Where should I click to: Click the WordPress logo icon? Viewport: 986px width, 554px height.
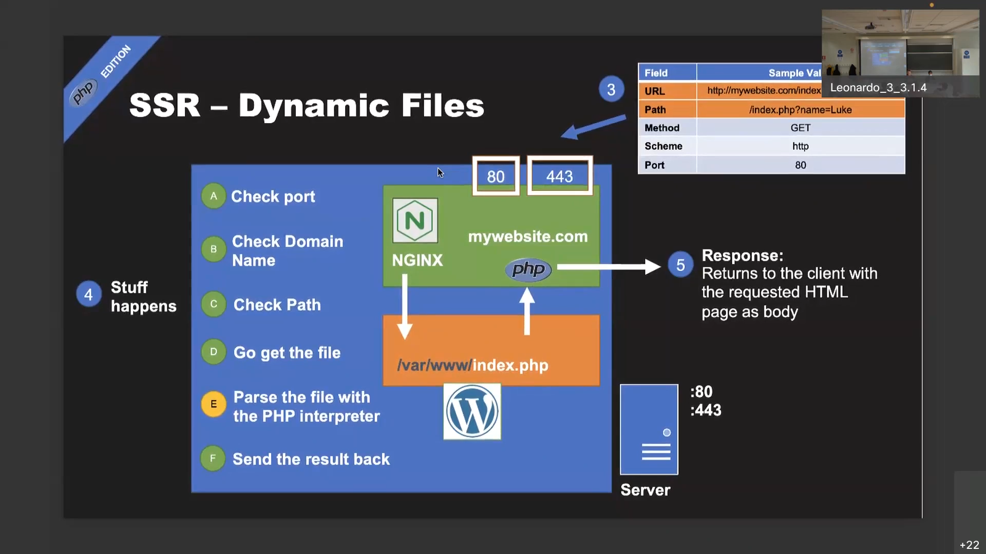(x=472, y=411)
